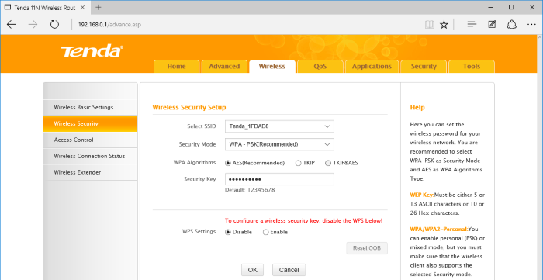The height and width of the screenshot is (280, 543).
Task: Open the QoS tab
Action: pyautogui.click(x=320, y=67)
